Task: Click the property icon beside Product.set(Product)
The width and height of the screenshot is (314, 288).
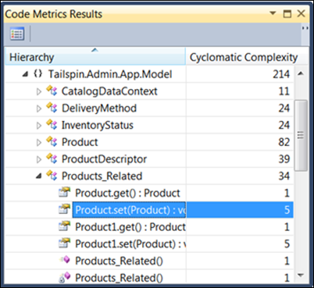Action: click(64, 209)
